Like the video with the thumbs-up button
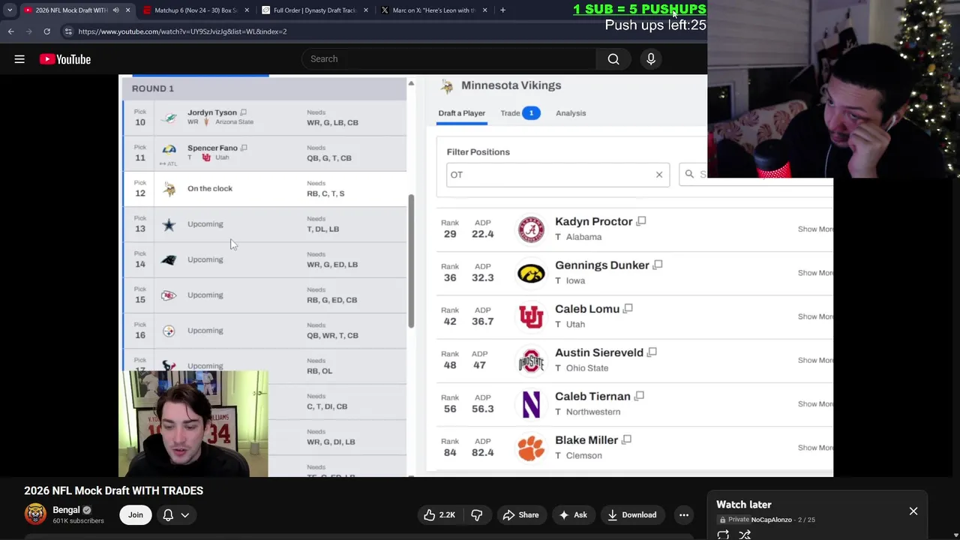The width and height of the screenshot is (960, 540). coord(439,514)
